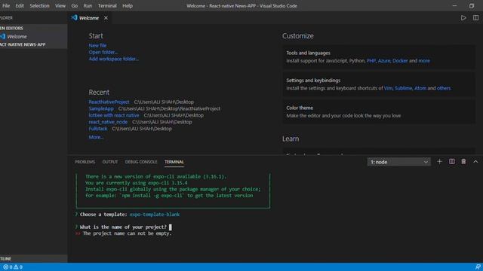483x271 pixels.
Task: Click the Azure tools link
Action: click(x=384, y=61)
